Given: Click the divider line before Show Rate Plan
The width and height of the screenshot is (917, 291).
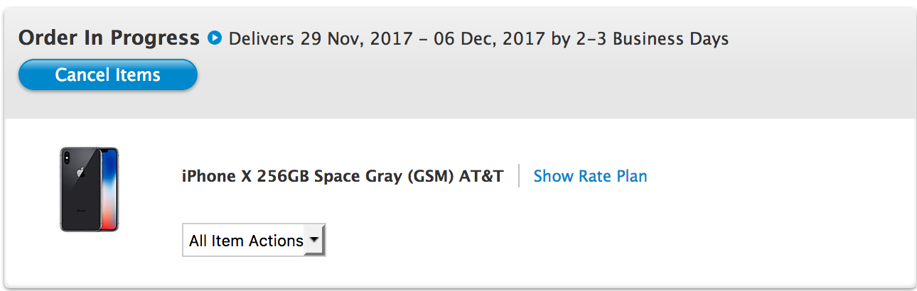Looking at the screenshot, I should tap(519, 176).
